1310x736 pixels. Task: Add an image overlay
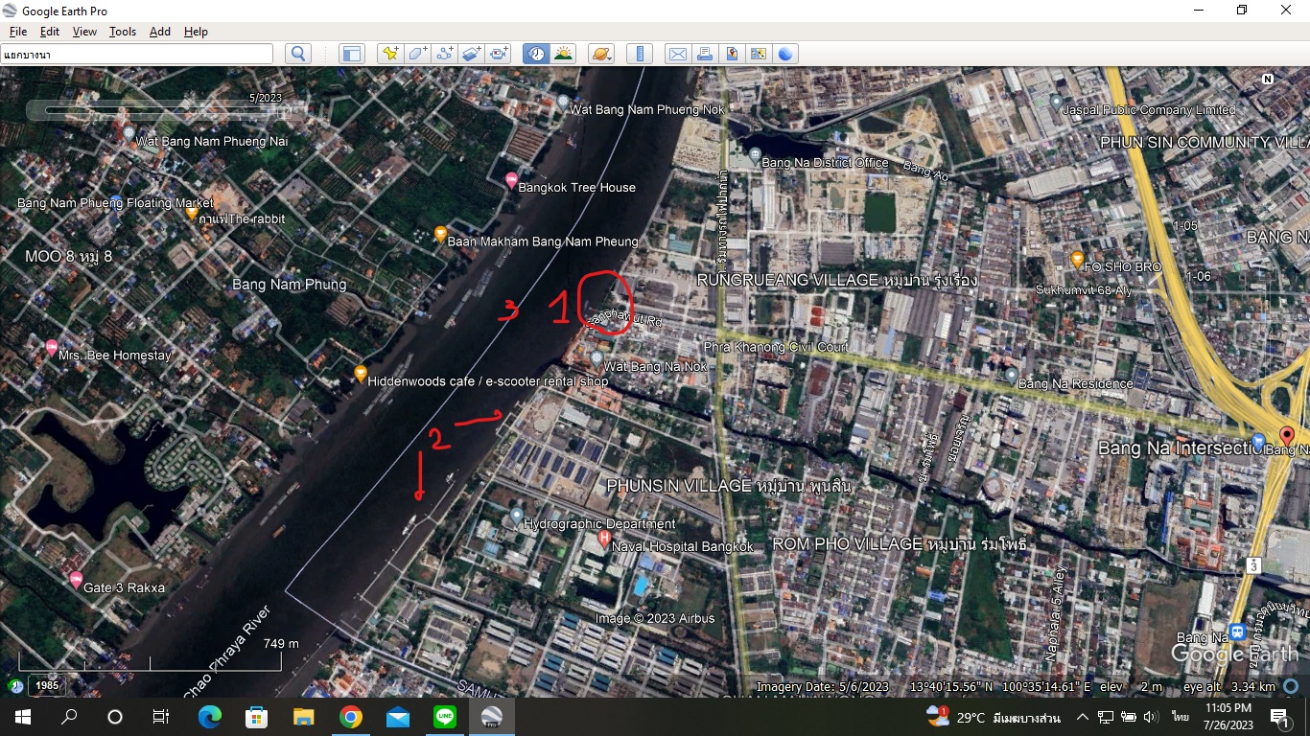coord(471,55)
